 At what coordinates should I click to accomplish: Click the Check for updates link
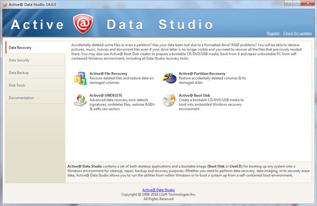click(297, 34)
